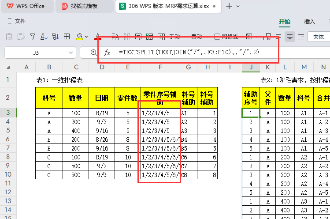The height and width of the screenshot is (219, 330).
Task: Click cell B4 in 料号辅助 column
Action: pos(189,140)
